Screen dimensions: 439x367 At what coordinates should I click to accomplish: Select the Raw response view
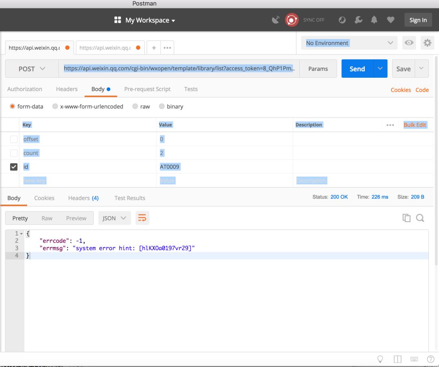pos(47,218)
